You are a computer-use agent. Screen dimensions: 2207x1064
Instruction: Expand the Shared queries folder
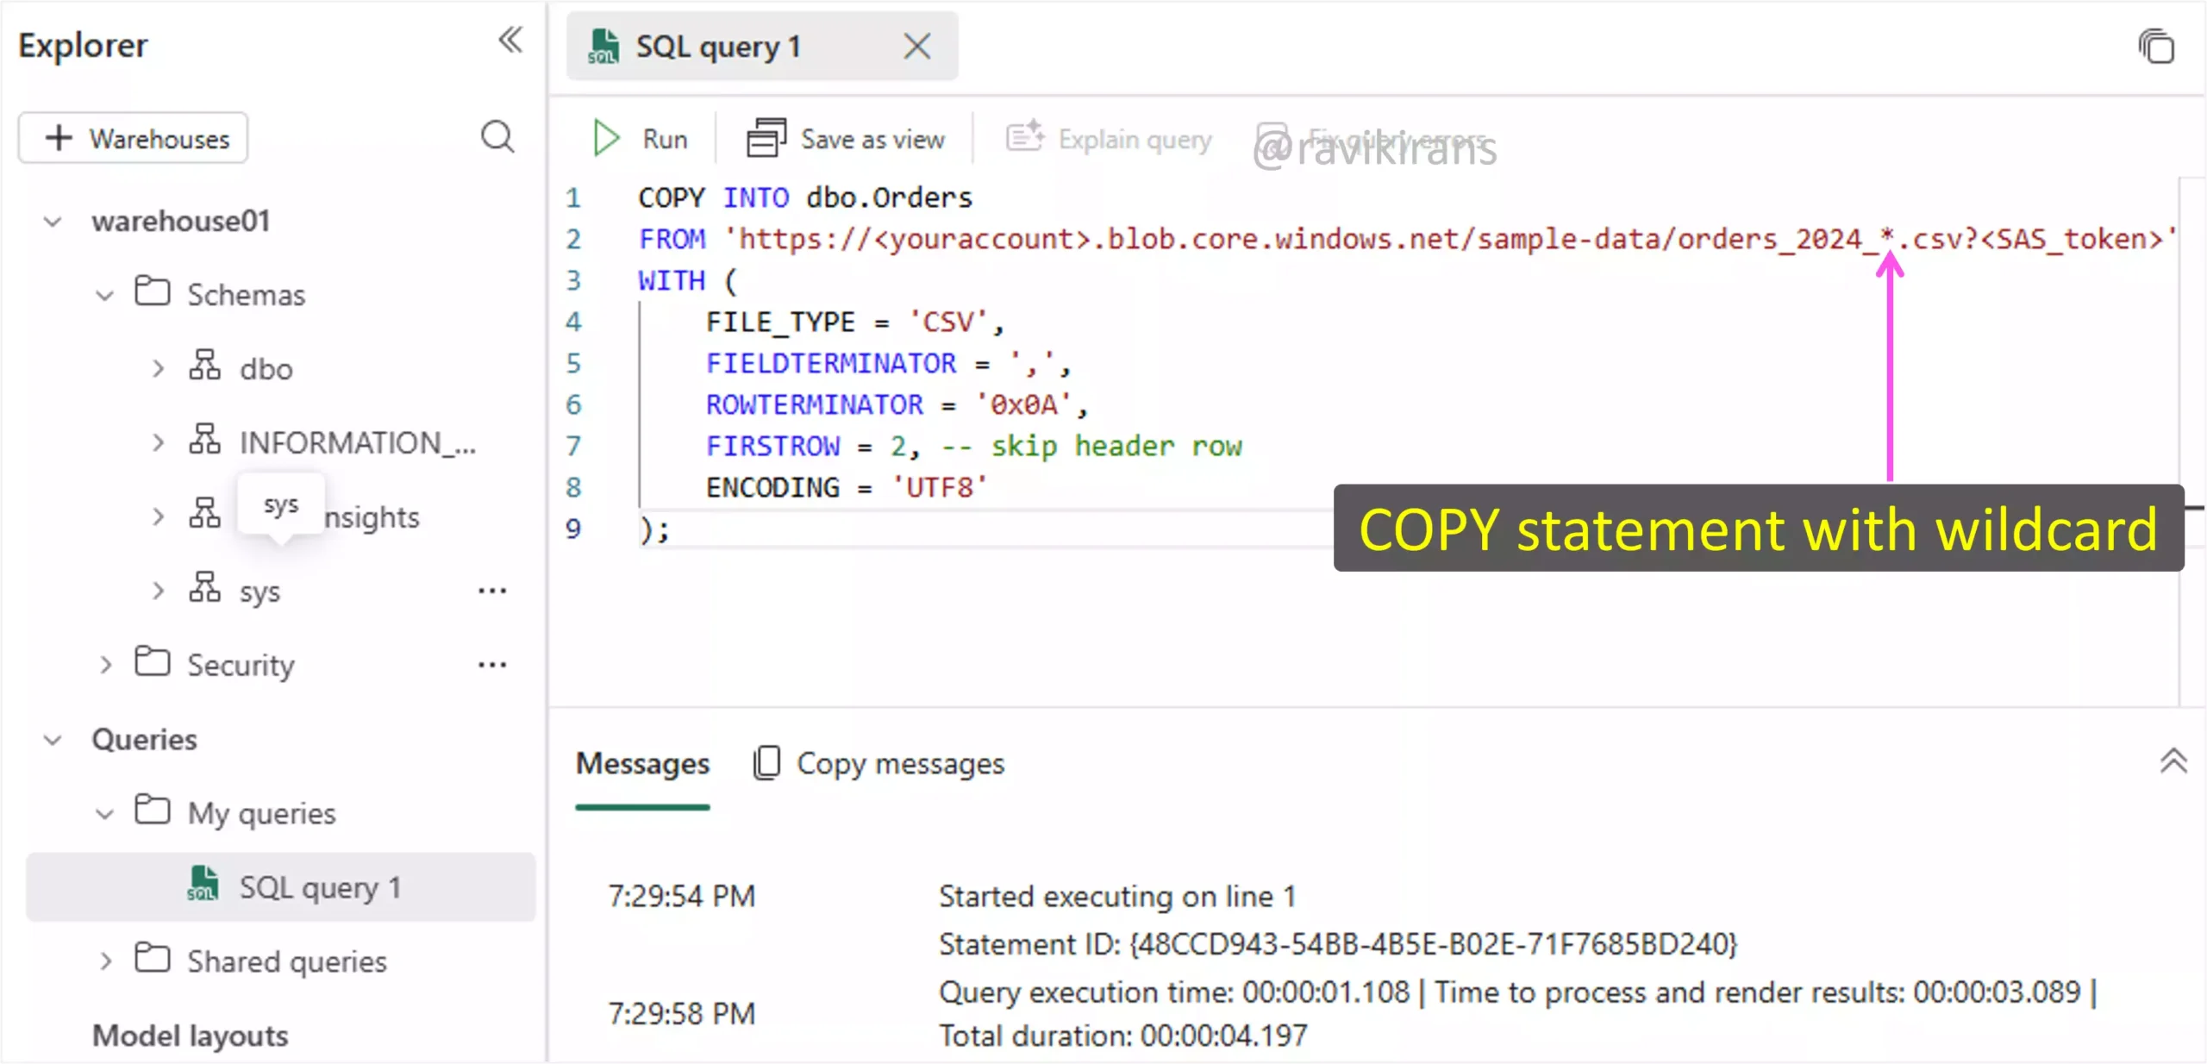click(105, 961)
